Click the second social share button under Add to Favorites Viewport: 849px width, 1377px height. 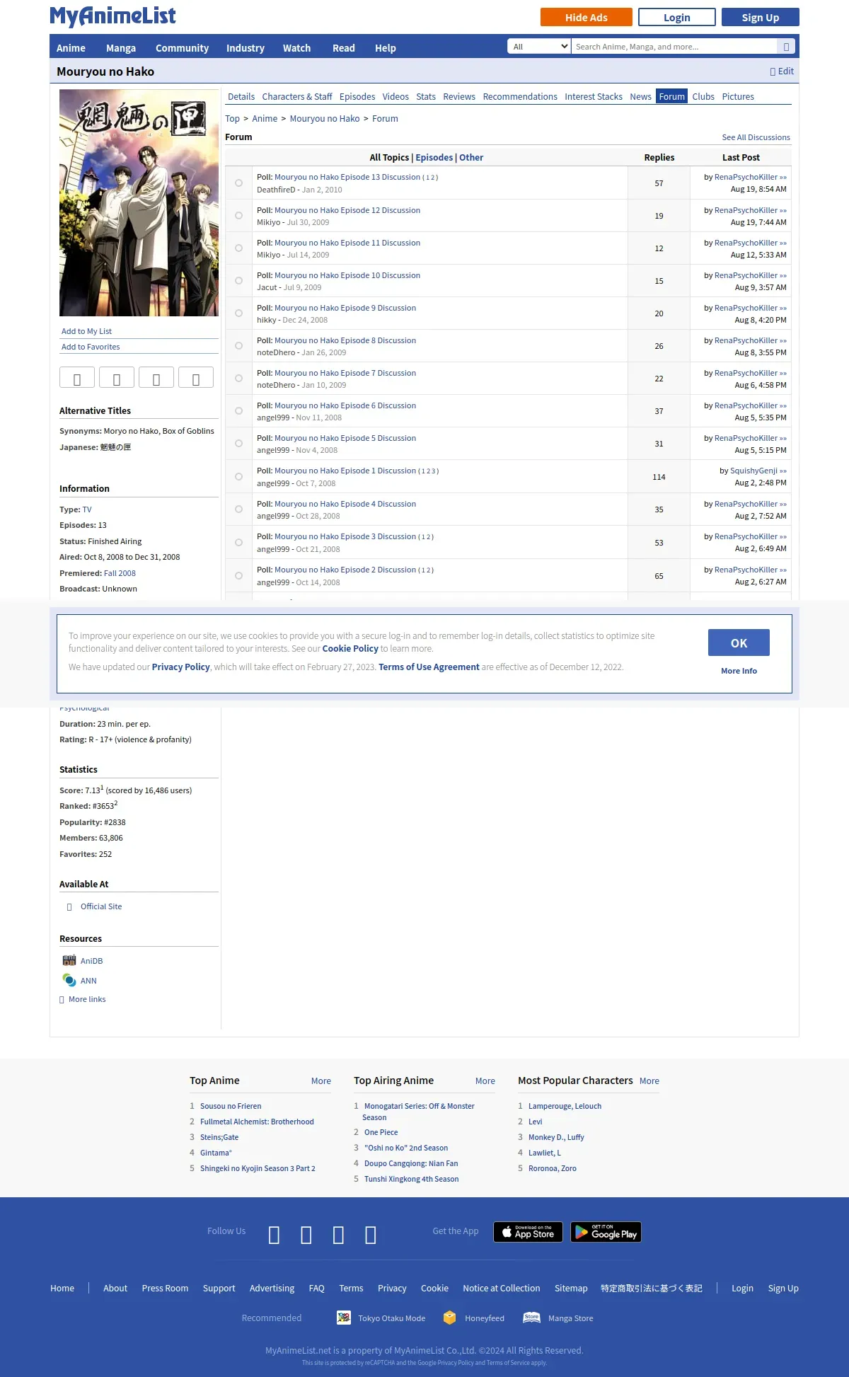point(117,379)
